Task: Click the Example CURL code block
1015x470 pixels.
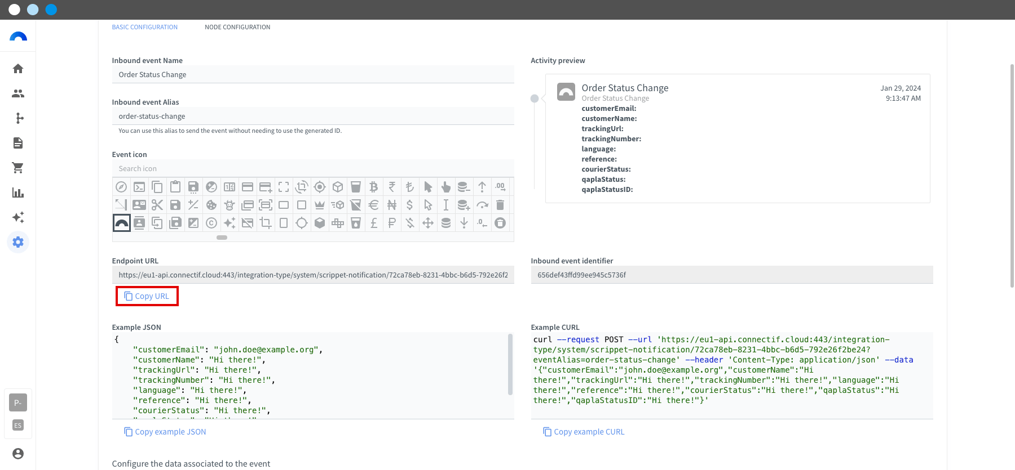Action: pos(732,375)
